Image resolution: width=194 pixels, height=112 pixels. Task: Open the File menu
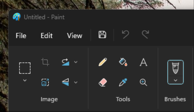(x=21, y=36)
